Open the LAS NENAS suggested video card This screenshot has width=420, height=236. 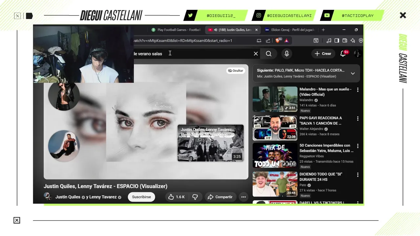211,143
